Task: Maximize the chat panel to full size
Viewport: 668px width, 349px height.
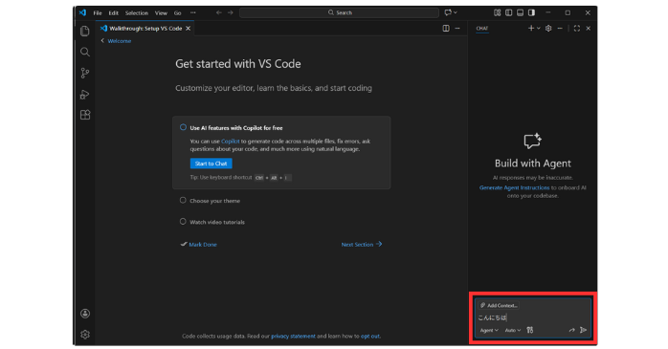Action: pos(577,29)
